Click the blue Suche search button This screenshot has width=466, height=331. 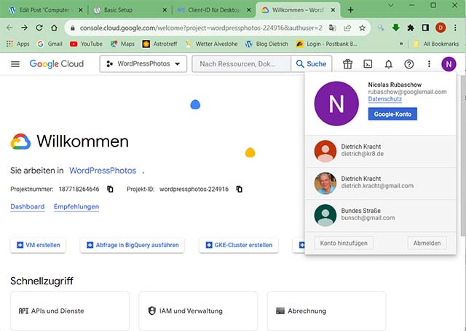point(309,64)
